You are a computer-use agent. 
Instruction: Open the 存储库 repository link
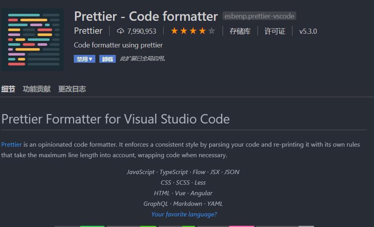[240, 31]
